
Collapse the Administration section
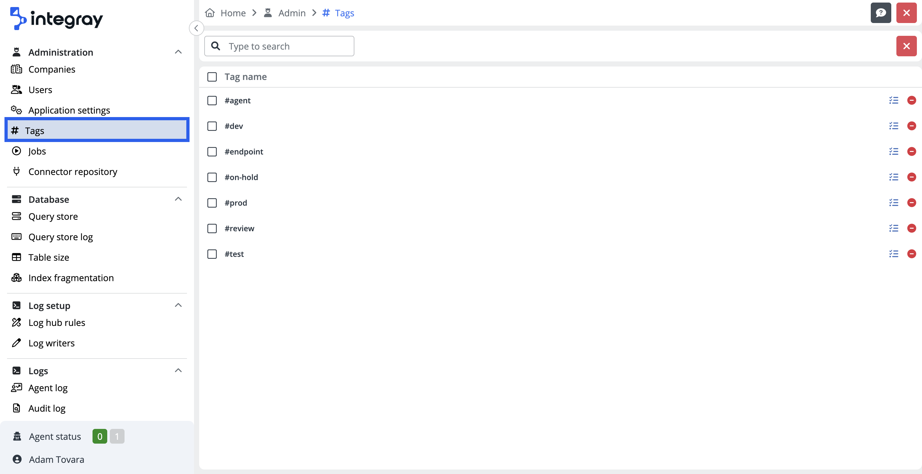click(178, 52)
